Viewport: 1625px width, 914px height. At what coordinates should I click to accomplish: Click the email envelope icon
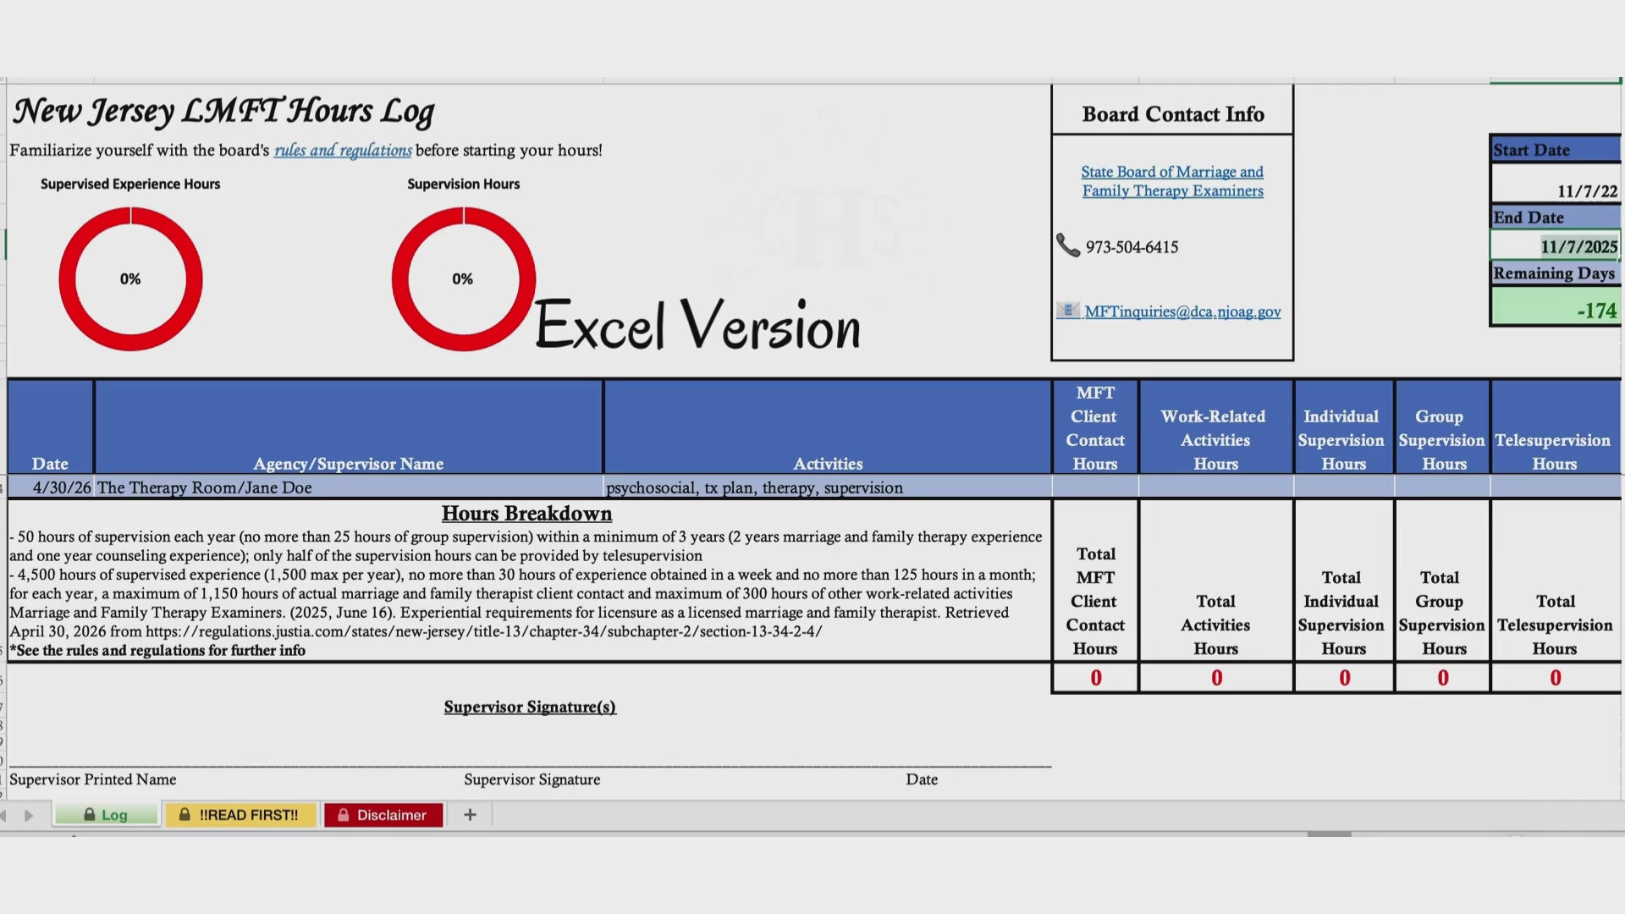pos(1068,311)
